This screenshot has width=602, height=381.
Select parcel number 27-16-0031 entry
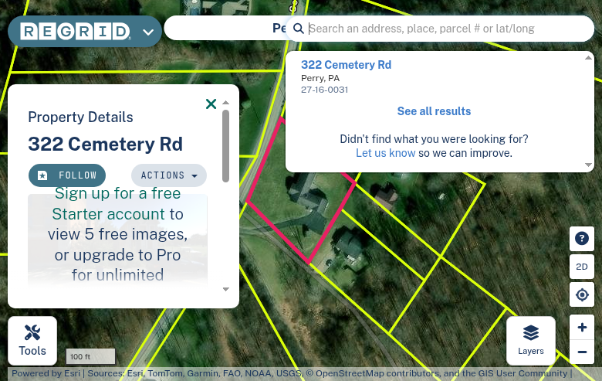click(324, 90)
